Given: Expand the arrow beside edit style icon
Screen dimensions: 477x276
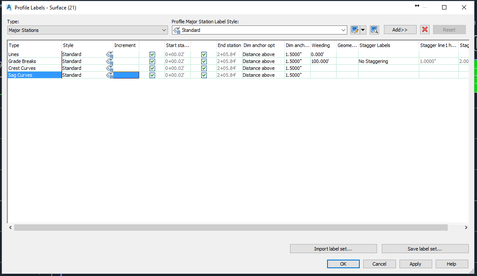Looking at the screenshot, I should point(363,30).
